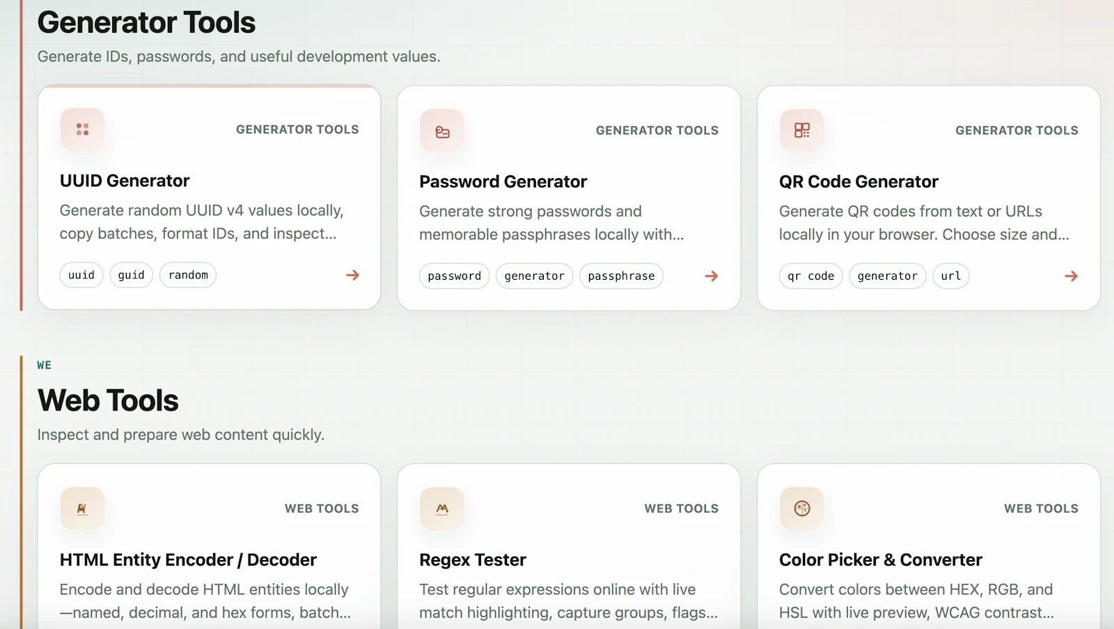1114x629 pixels.
Task: Open QR Code Generator via its arrow icon
Action: [x=1072, y=276]
